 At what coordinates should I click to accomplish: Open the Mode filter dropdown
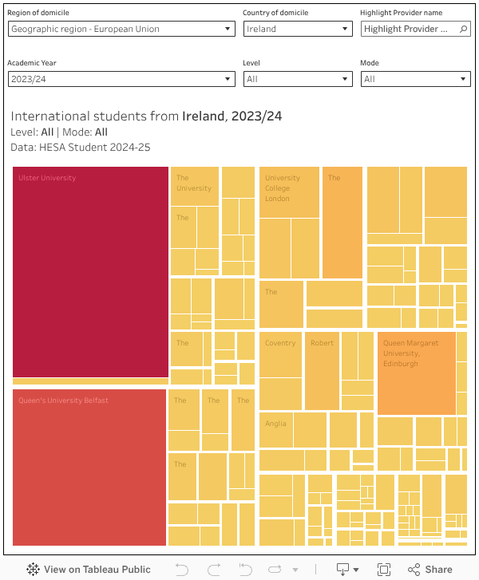[x=415, y=79]
